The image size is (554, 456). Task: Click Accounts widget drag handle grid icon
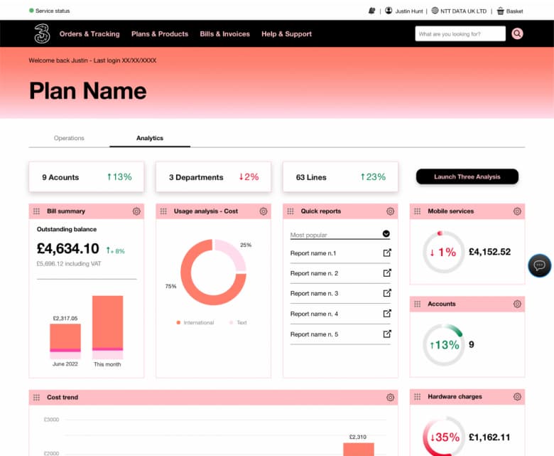tap(417, 304)
